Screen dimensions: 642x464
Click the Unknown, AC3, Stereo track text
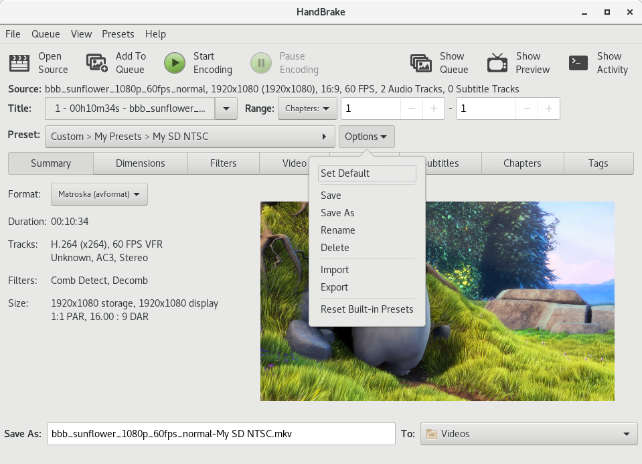point(100,258)
